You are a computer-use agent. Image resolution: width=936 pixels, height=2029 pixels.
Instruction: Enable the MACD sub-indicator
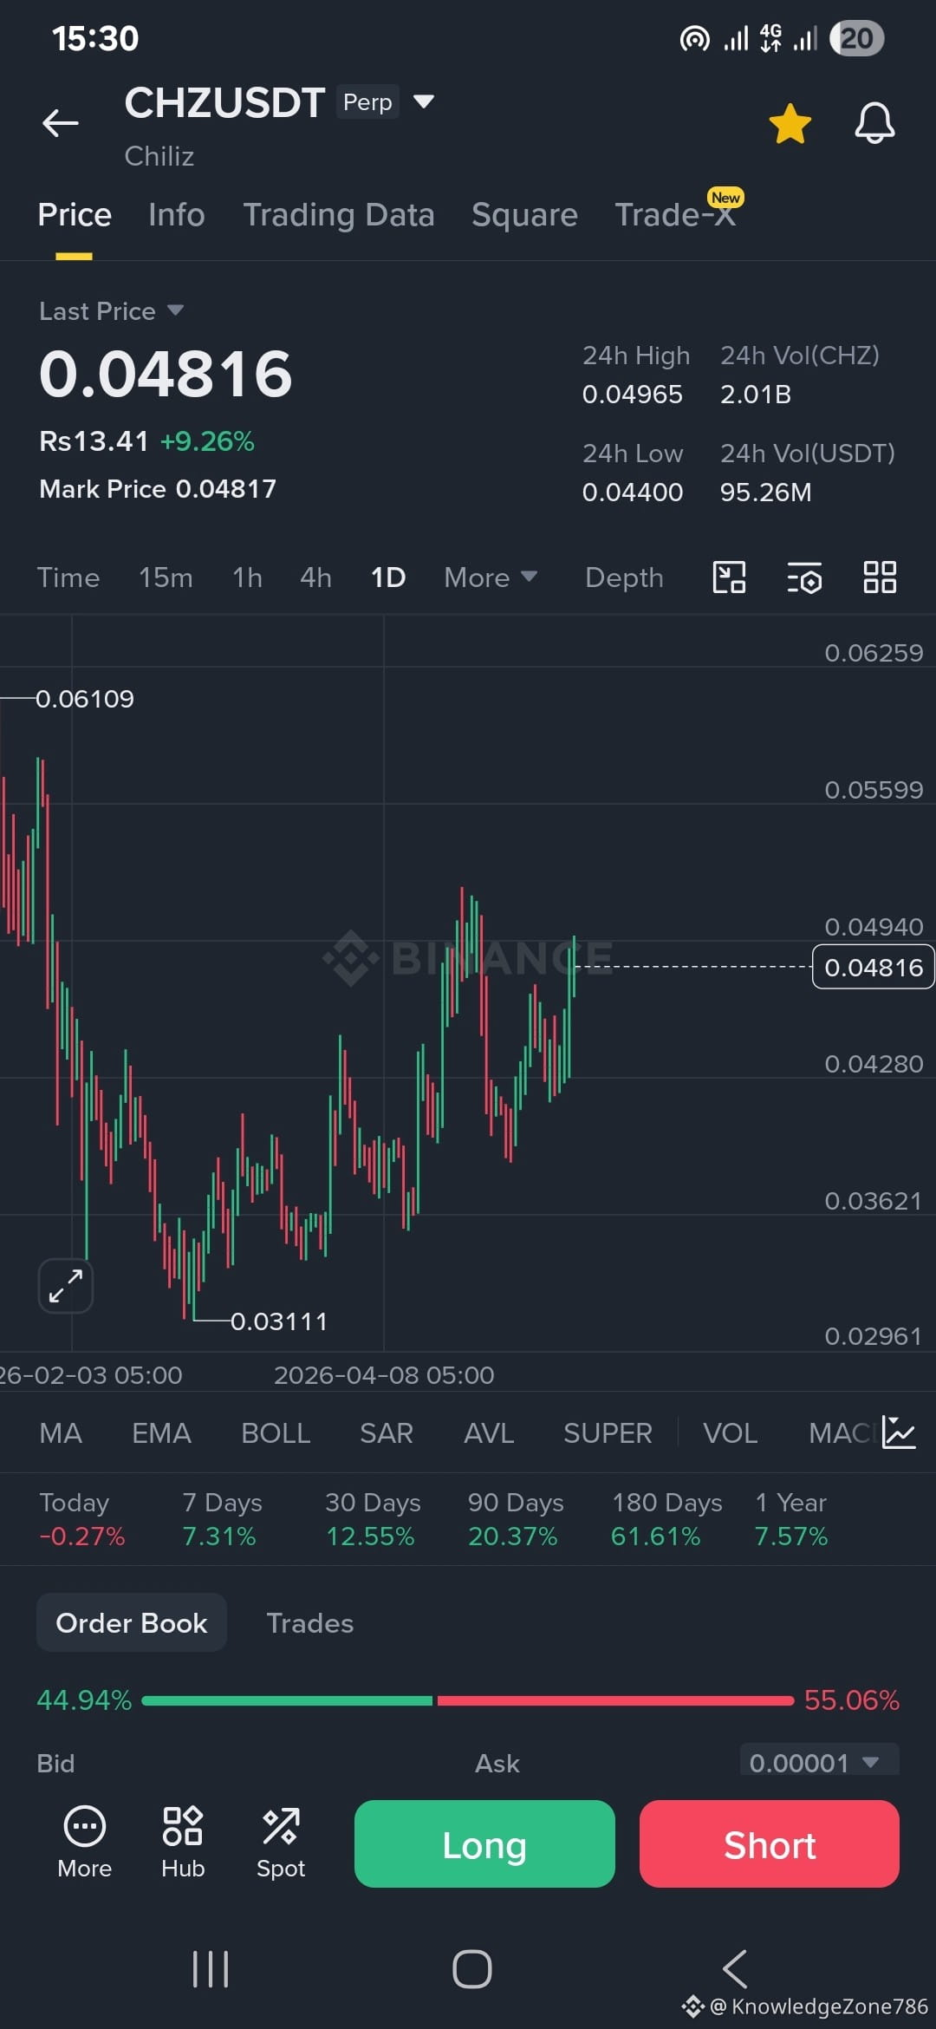pos(841,1433)
